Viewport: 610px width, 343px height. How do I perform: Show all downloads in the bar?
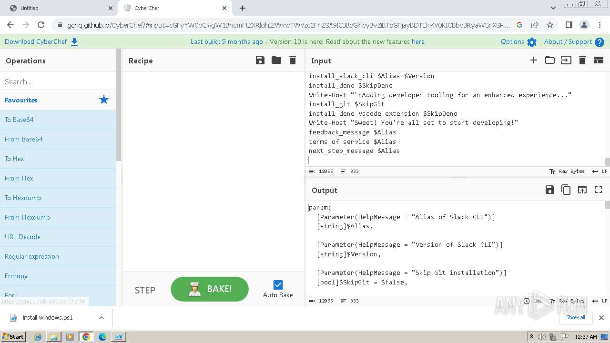[576, 317]
